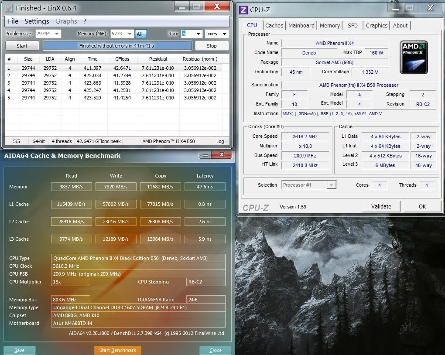This screenshot has width=445, height=355.
Task: Select result row 2 with 41.2784 GFlops
Action: [113, 75]
